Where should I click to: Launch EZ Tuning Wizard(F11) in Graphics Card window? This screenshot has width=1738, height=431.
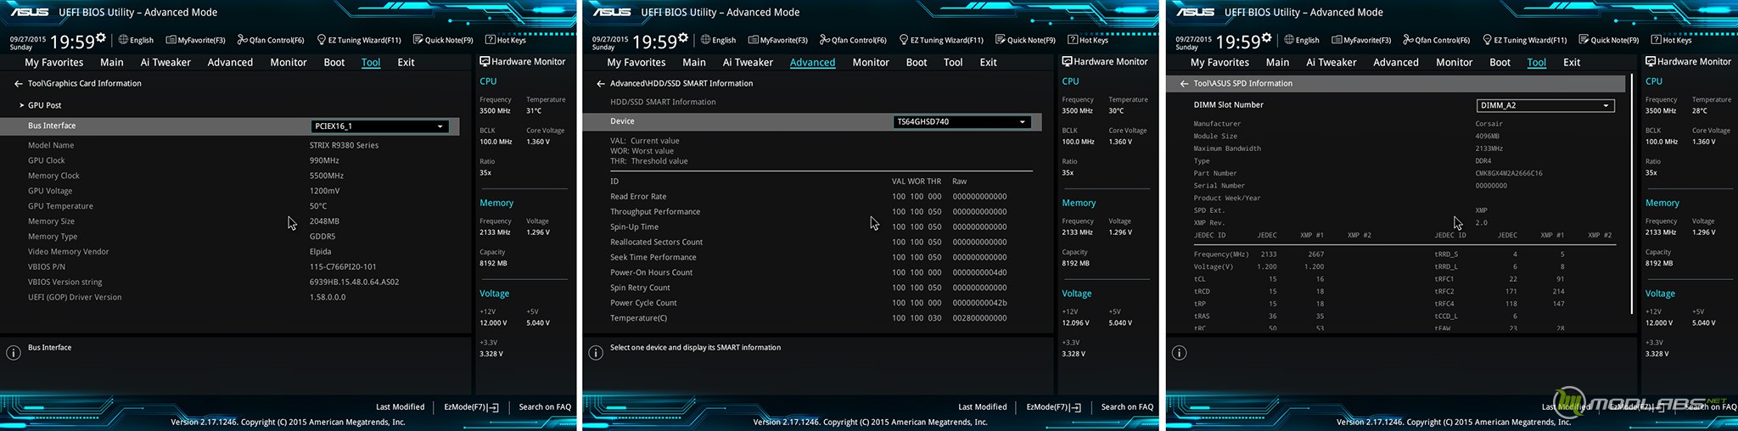pos(358,40)
